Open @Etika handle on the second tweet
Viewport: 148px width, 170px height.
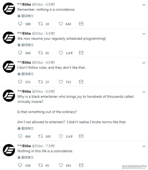(37, 33)
